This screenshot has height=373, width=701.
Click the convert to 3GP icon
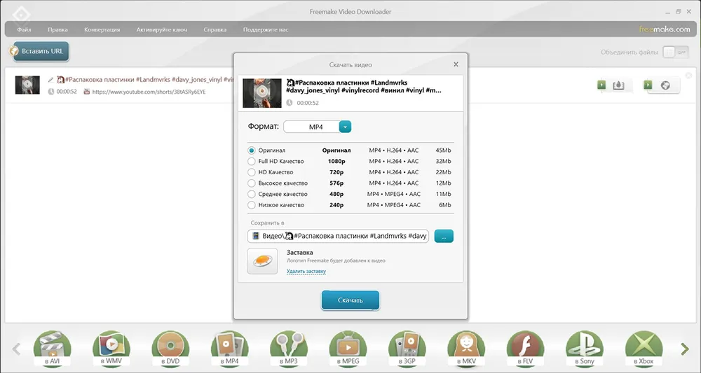click(407, 349)
